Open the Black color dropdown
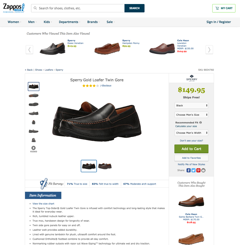Image resolution: width=240 pixels, height=245 pixels. pyautogui.click(x=191, y=105)
